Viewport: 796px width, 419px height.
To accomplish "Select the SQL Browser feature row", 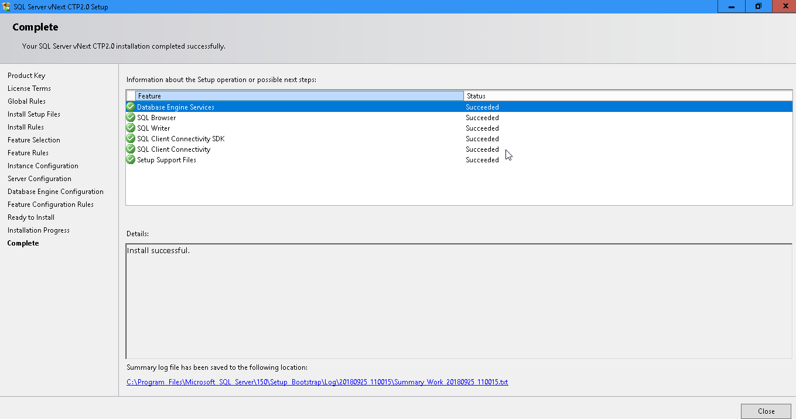I will [x=459, y=117].
